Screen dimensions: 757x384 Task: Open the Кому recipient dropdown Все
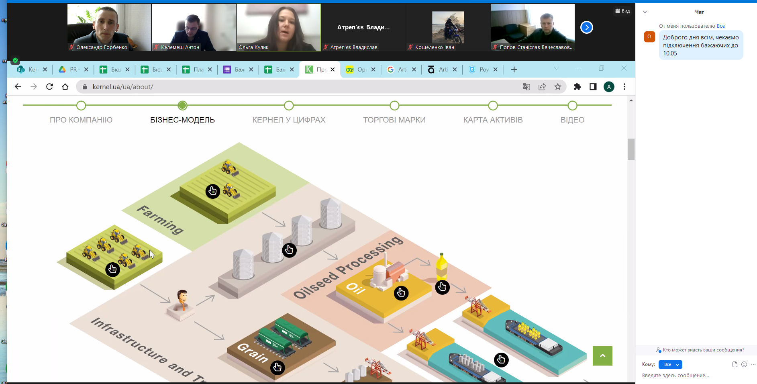click(670, 364)
